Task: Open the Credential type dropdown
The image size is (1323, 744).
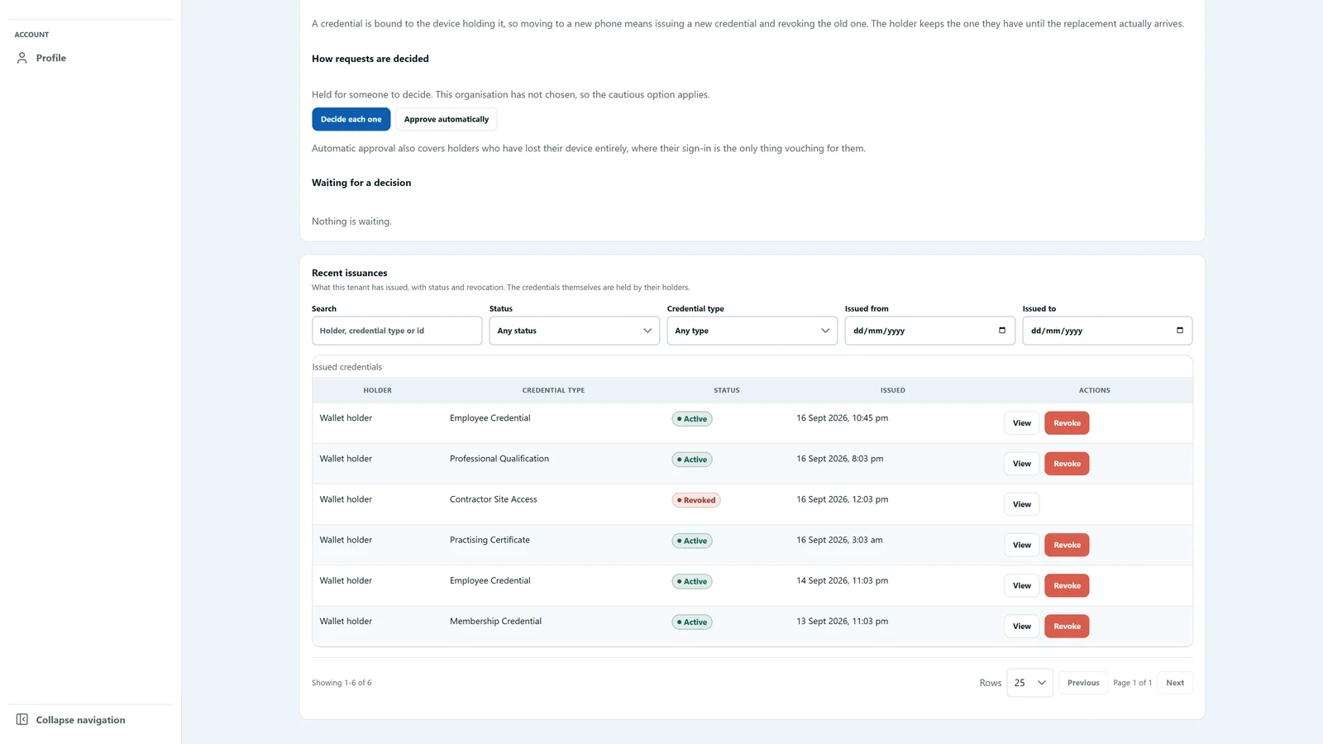Action: (x=752, y=331)
